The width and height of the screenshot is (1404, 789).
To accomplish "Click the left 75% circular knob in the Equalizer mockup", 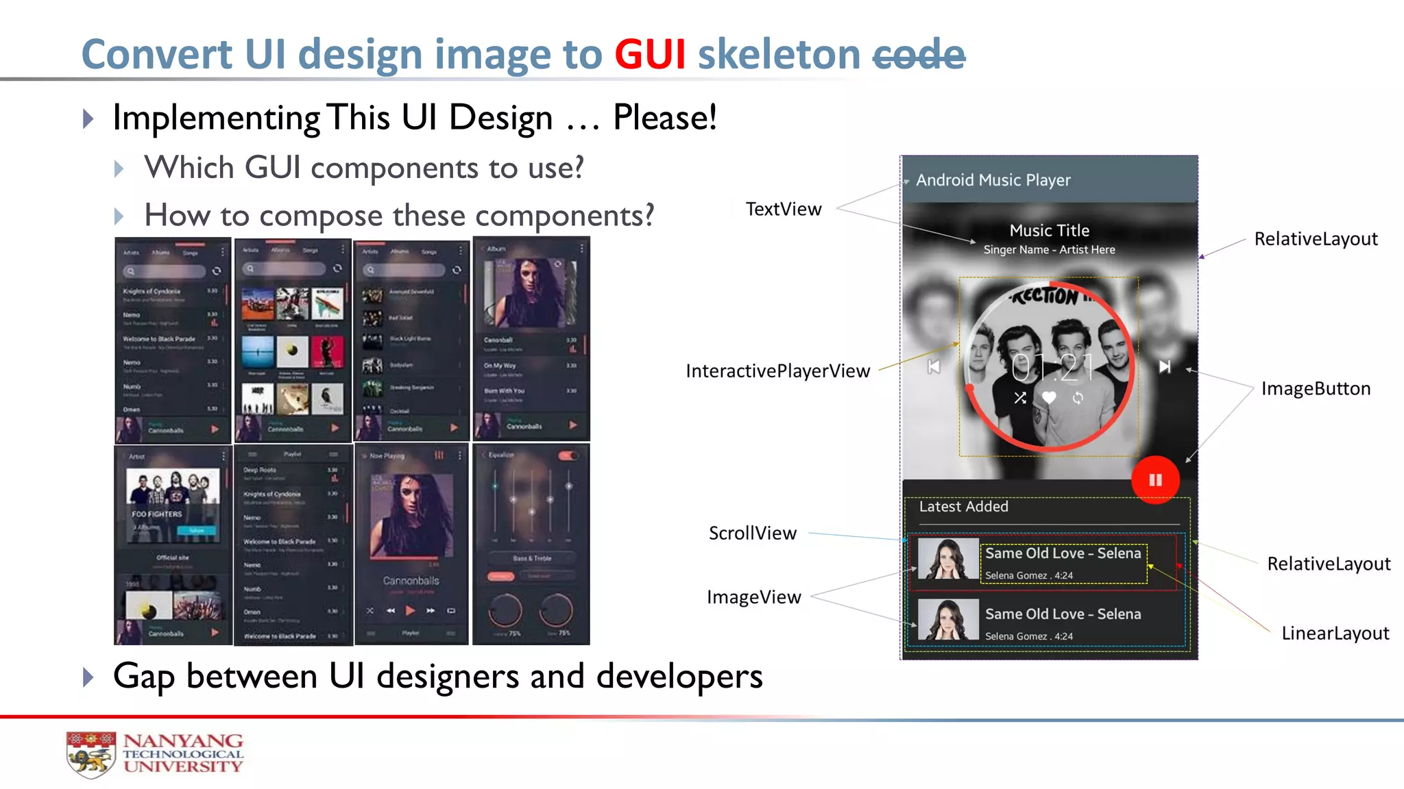I will tap(505, 610).
